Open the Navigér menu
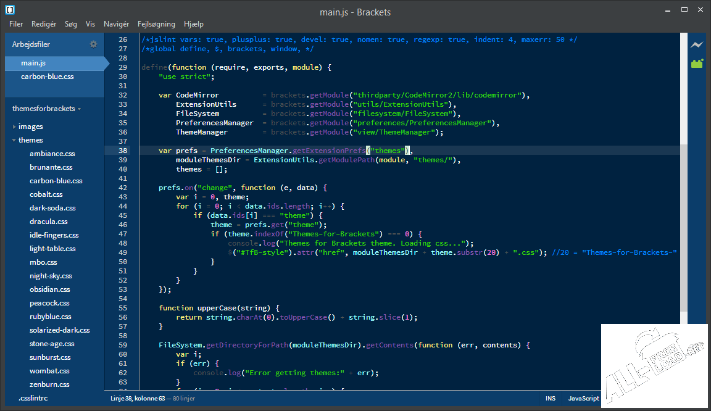The width and height of the screenshot is (711, 411). [117, 24]
